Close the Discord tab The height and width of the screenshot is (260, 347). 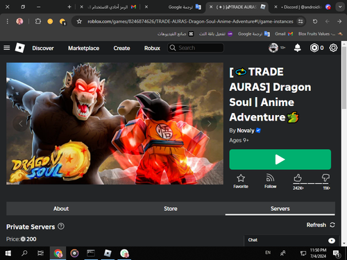[276, 7]
